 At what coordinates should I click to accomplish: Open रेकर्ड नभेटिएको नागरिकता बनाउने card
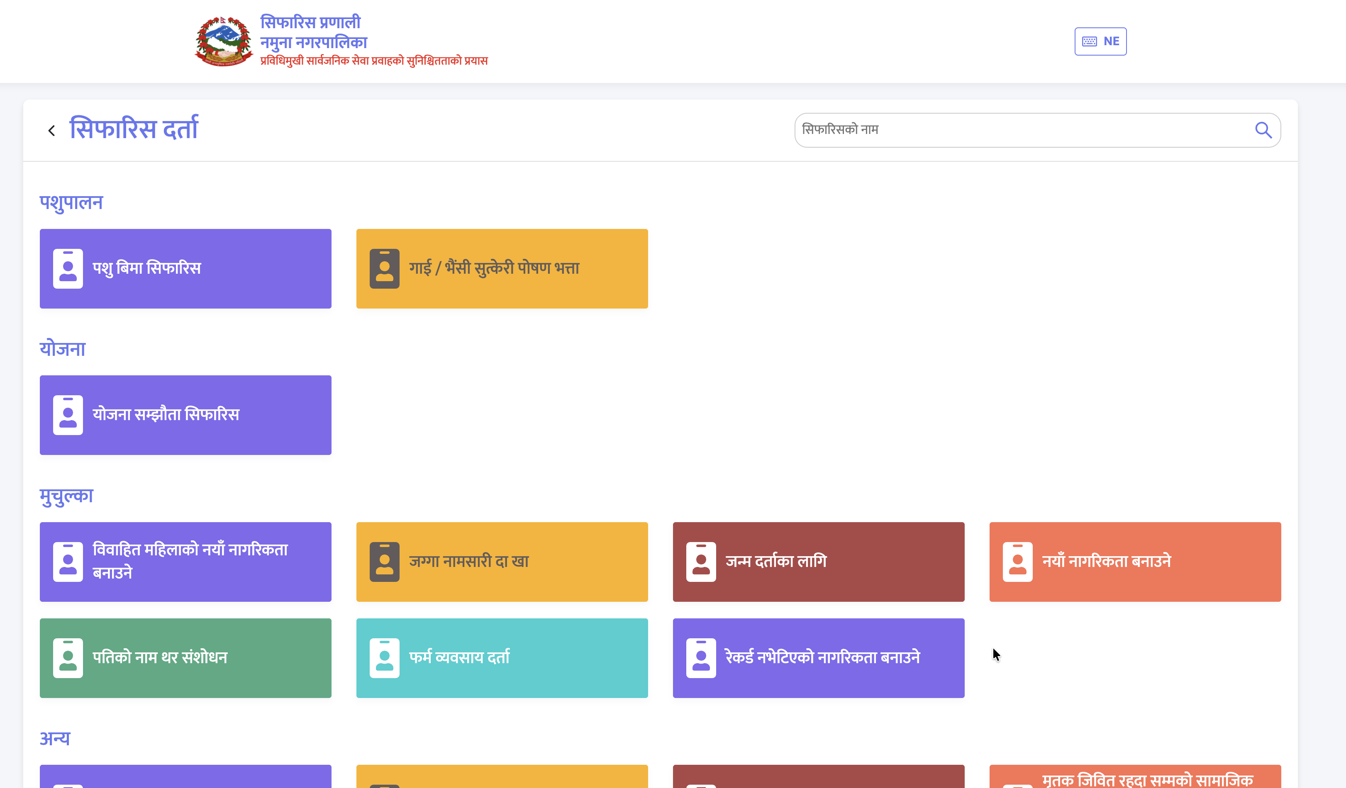point(818,658)
